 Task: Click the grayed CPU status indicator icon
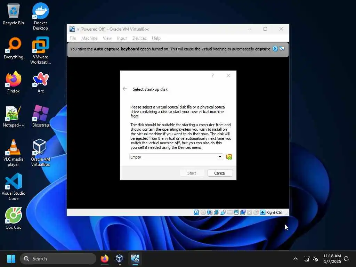[x=249, y=212]
